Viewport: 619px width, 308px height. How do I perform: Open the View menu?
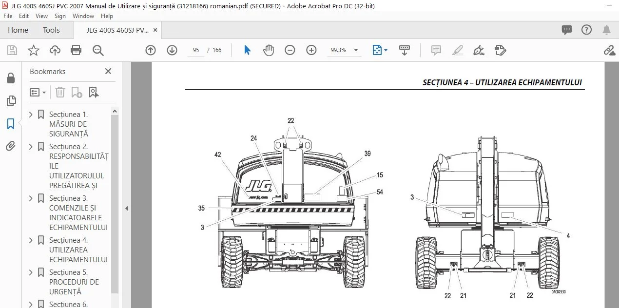pyautogui.click(x=41, y=16)
